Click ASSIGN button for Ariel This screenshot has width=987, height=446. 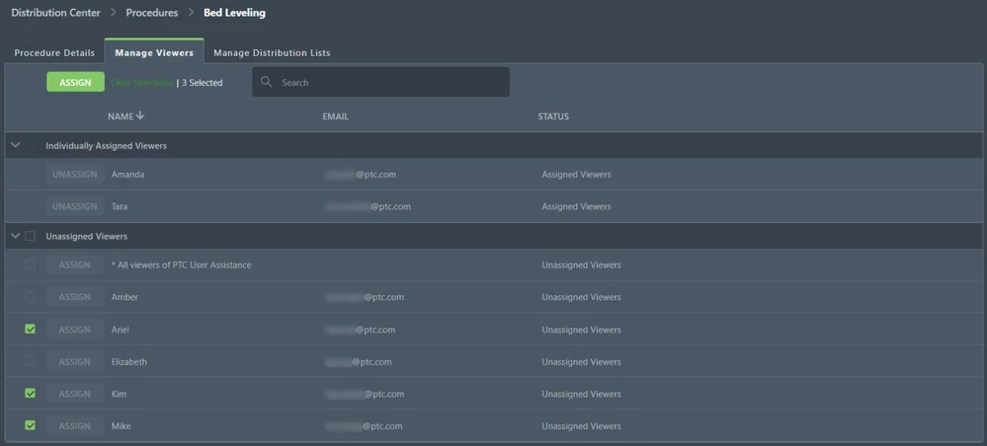pos(75,330)
